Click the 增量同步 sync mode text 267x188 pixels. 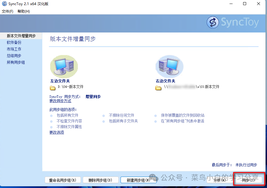[x=93, y=97]
